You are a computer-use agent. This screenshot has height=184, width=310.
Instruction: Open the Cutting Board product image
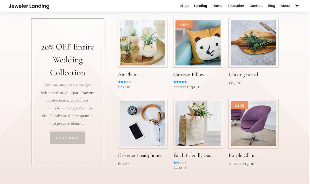coord(254,43)
